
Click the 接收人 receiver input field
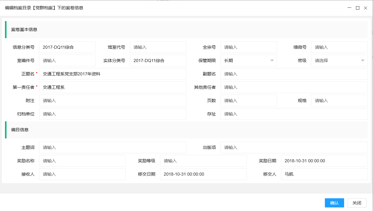(x=82, y=174)
